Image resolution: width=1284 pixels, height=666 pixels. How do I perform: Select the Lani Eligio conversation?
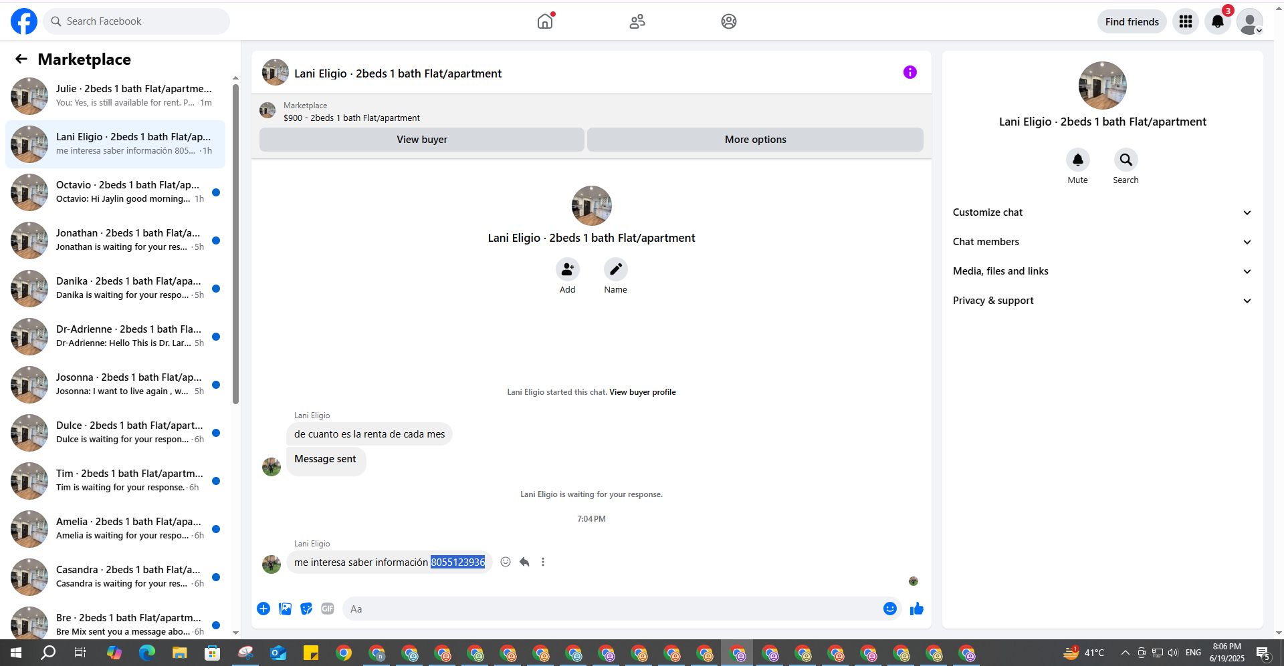point(116,144)
